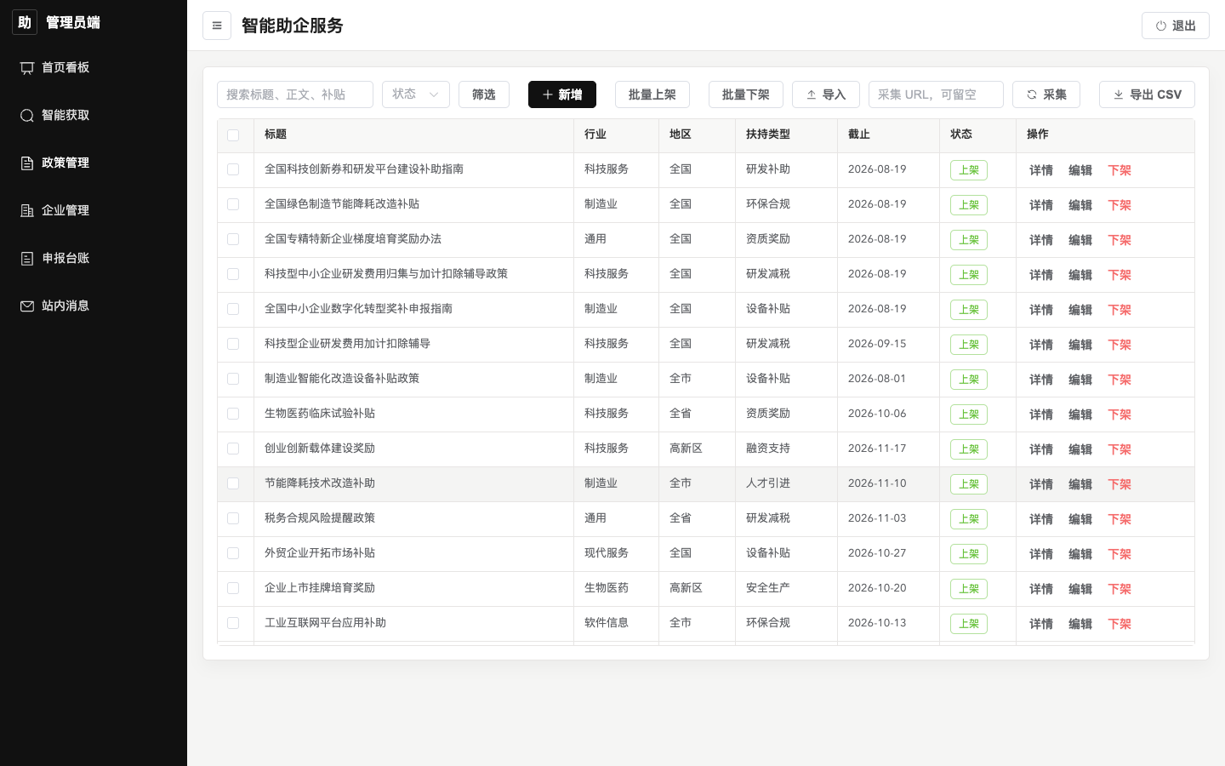Viewport: 1225px width, 766px height.
Task: Click the date 2026-11-17
Action: click(x=877, y=449)
